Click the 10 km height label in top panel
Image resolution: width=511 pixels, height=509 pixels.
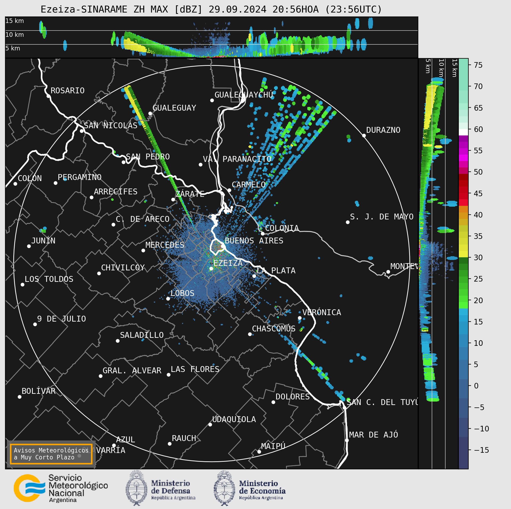tap(15, 35)
